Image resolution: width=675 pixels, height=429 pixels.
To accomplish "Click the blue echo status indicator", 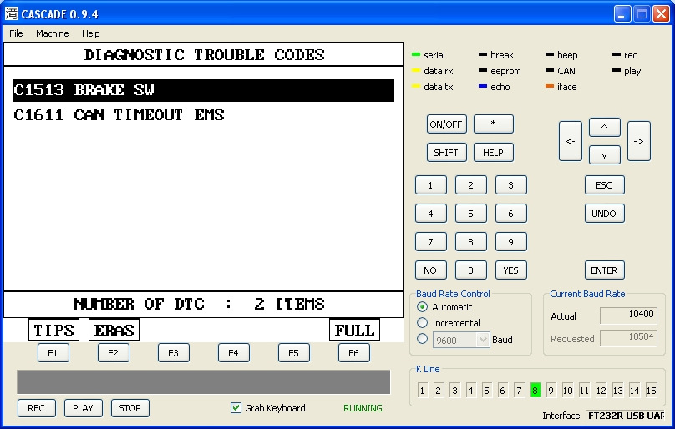I will (483, 87).
